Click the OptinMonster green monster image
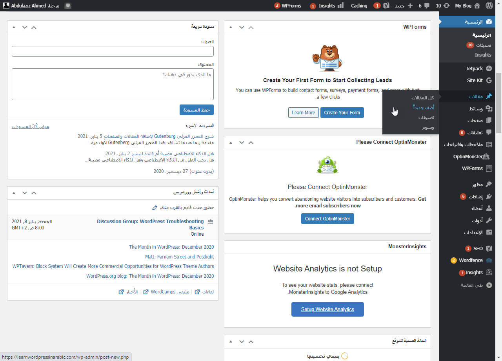Screen dimensions: 502x361 327,165
